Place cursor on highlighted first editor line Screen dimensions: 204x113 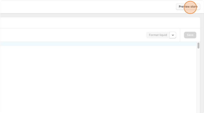98,44
